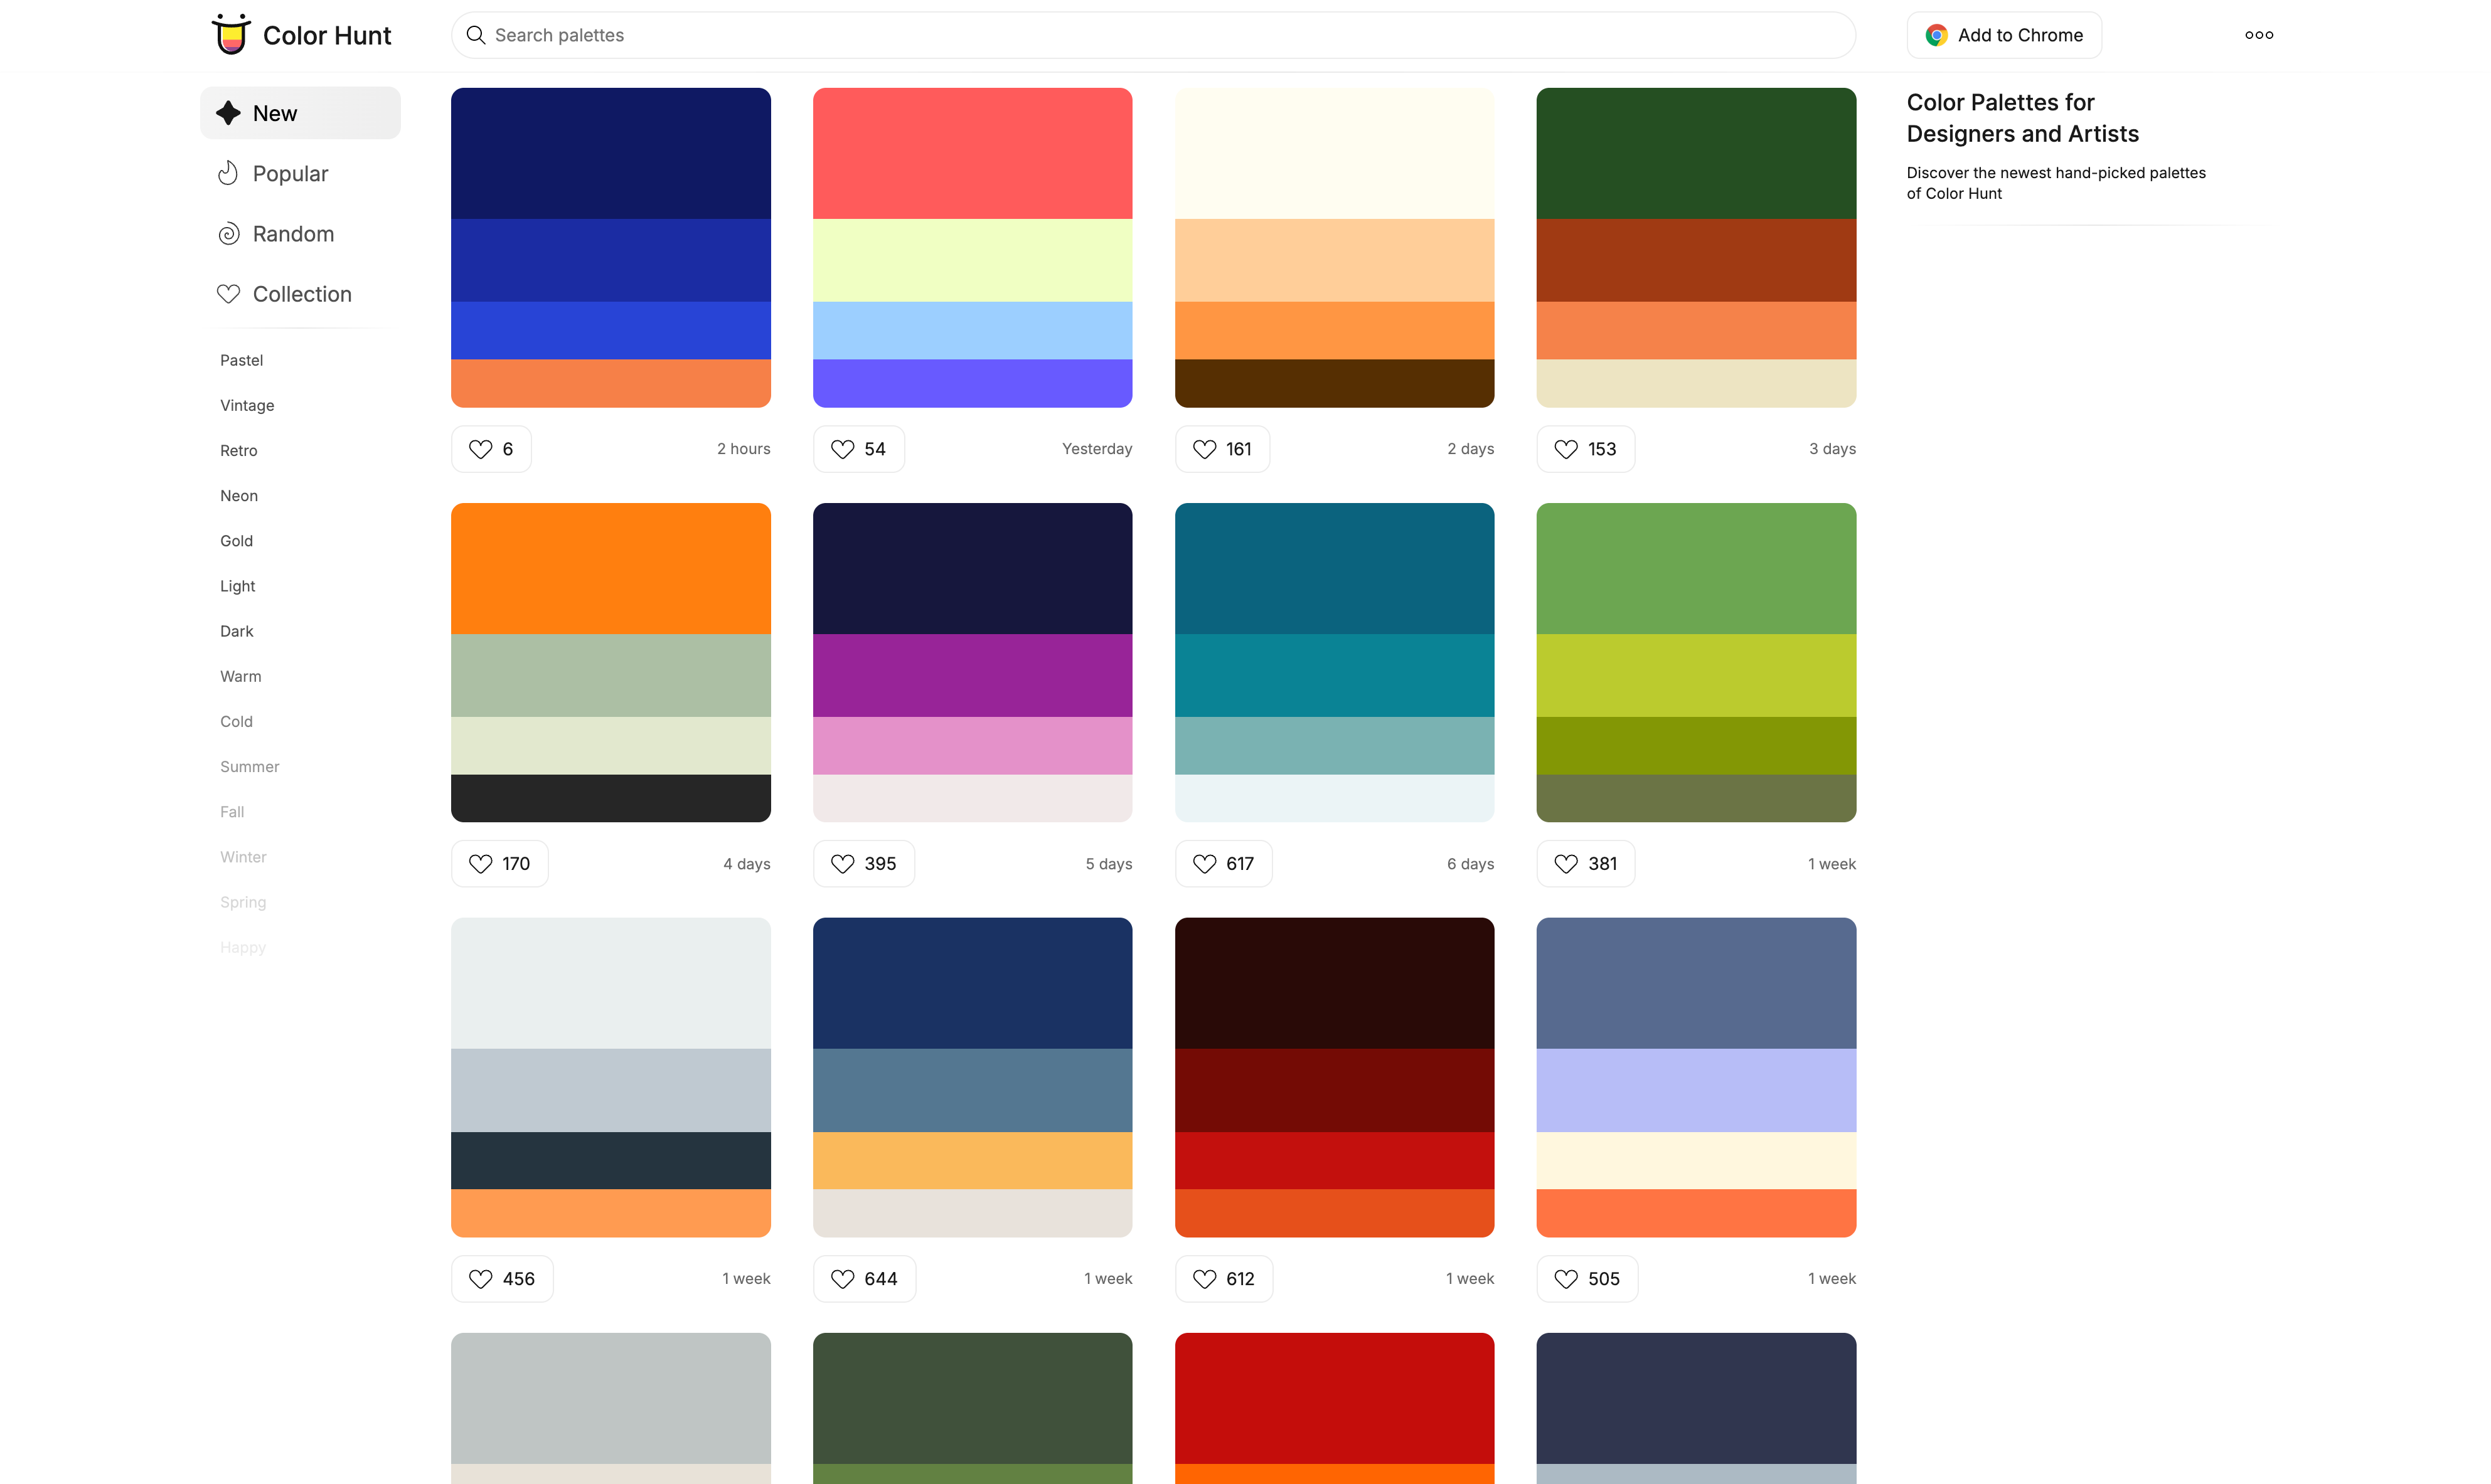Click heart icon on 153-likes palette
This screenshot has width=2491, height=1484.
[x=1566, y=449]
